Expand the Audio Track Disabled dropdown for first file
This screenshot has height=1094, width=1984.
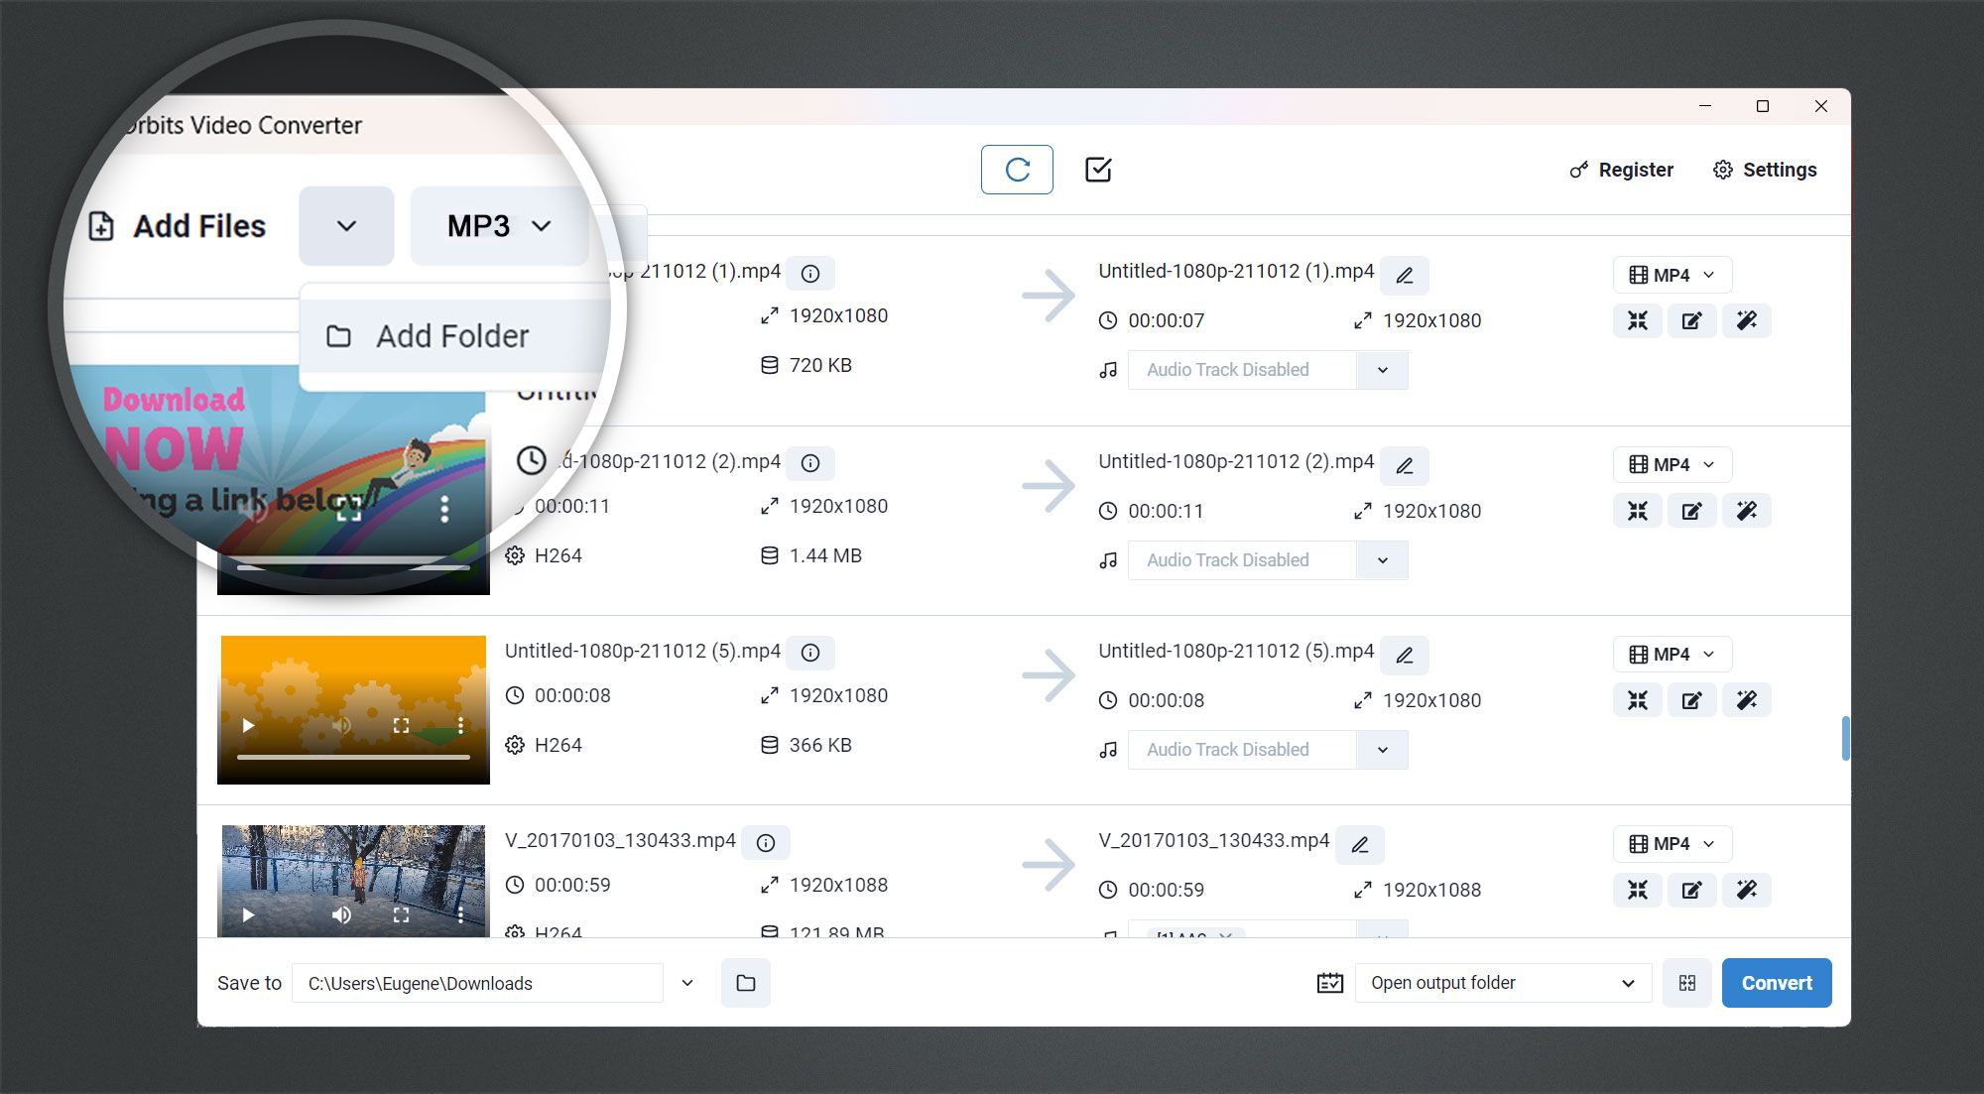pyautogui.click(x=1379, y=371)
